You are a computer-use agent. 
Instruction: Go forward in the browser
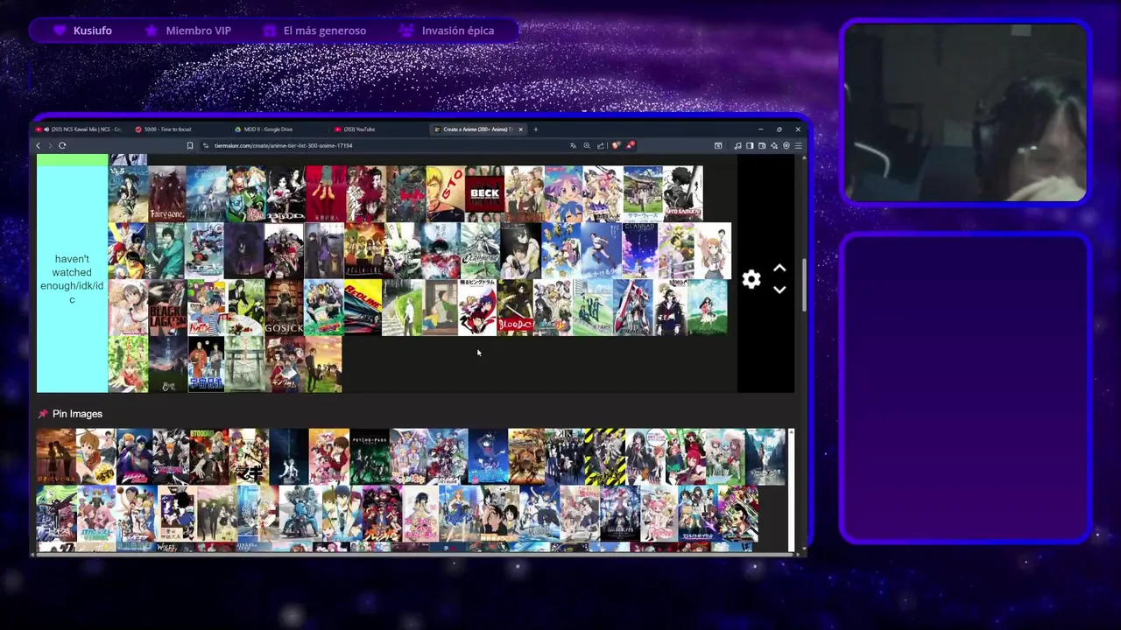[x=50, y=145]
